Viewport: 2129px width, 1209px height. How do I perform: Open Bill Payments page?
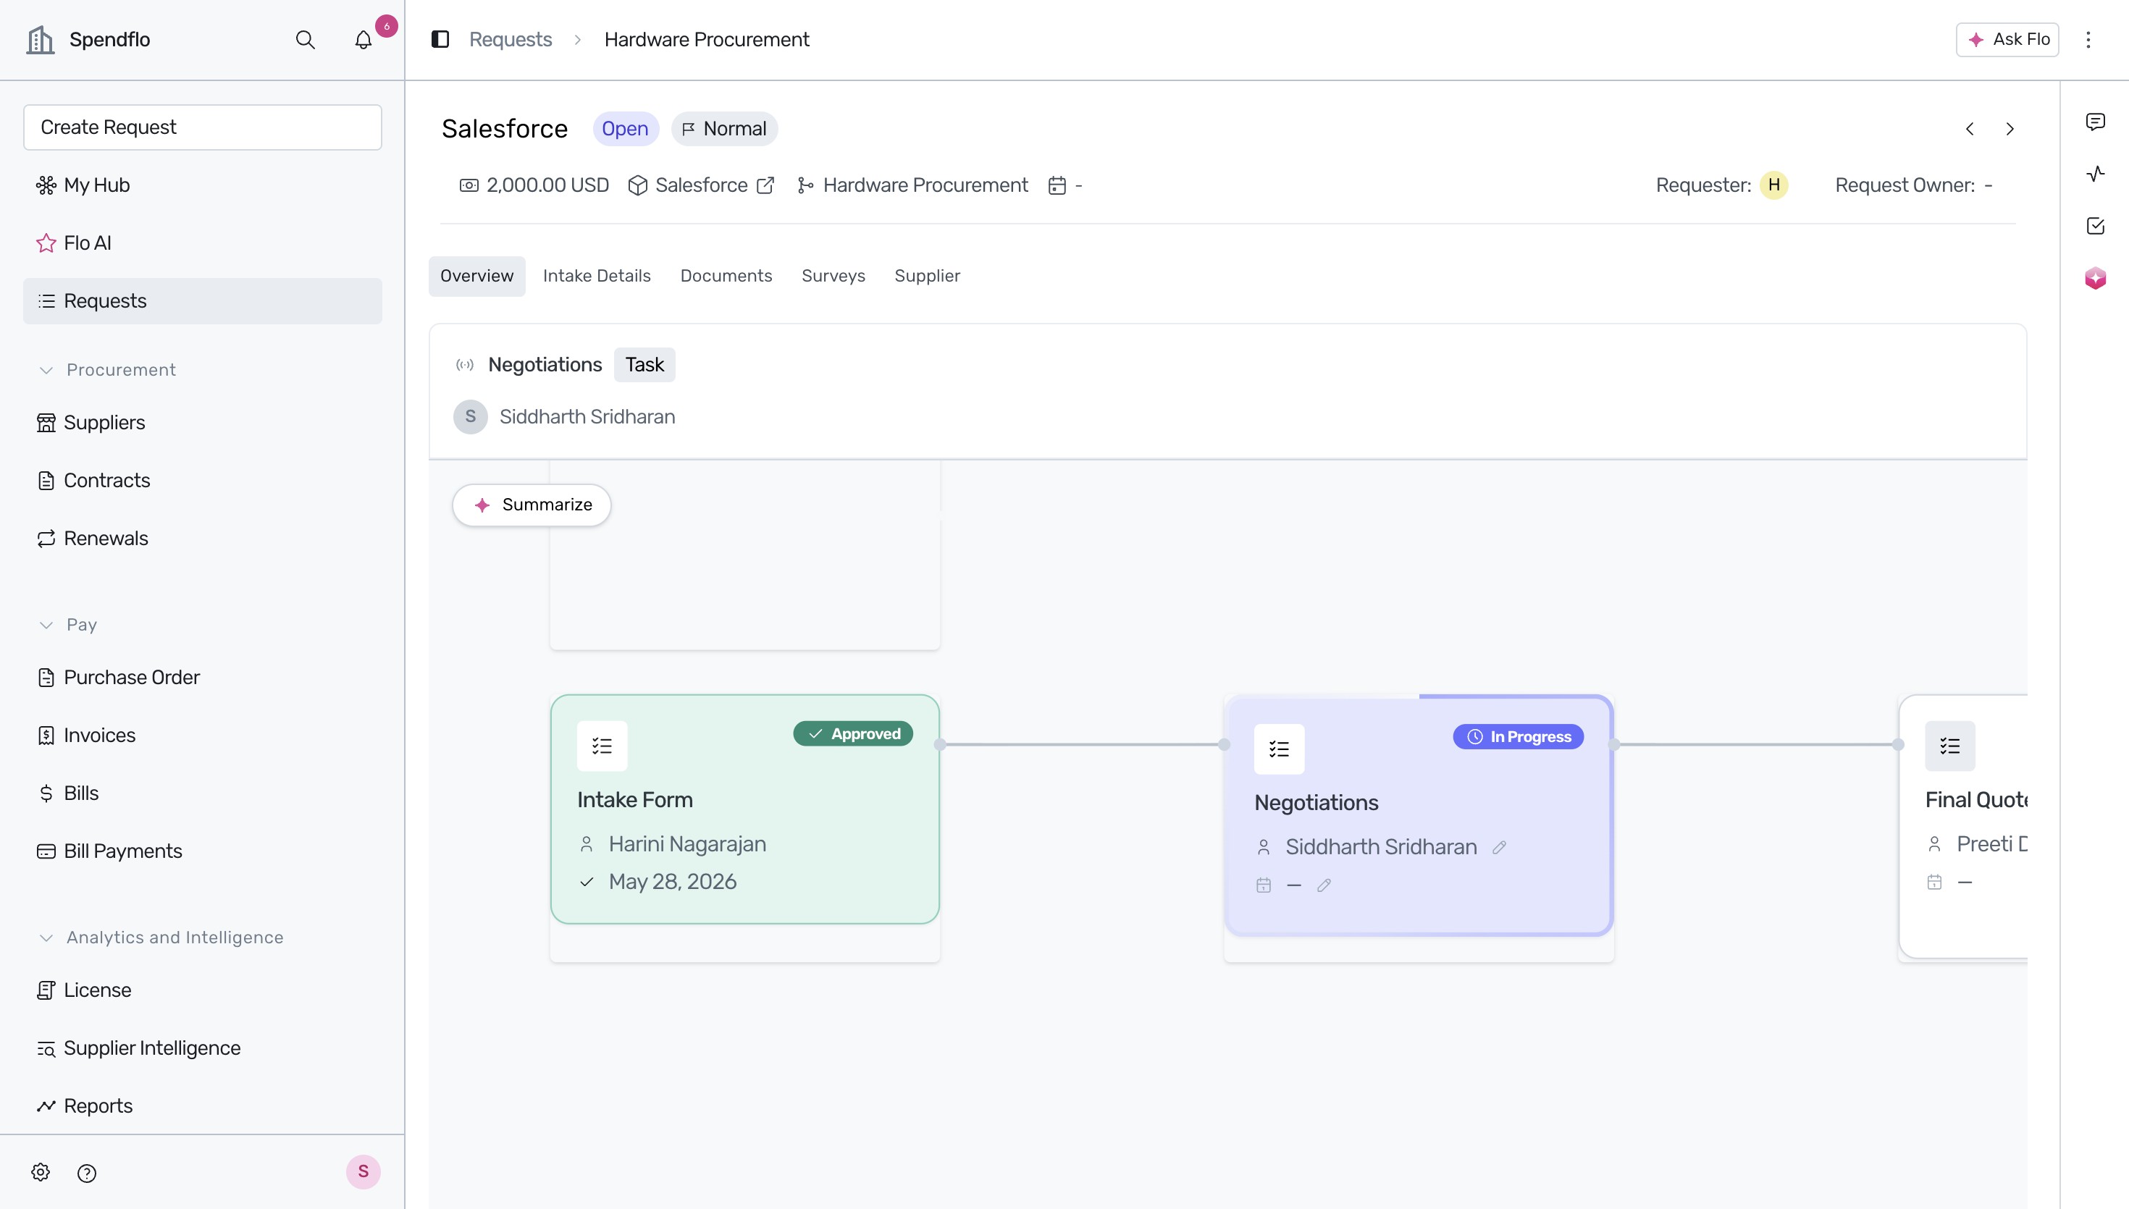[203, 852]
